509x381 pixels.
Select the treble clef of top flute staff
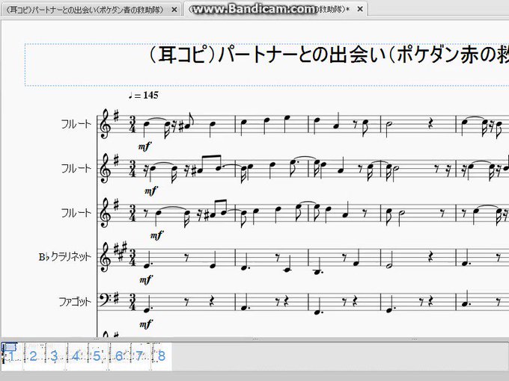pos(106,125)
